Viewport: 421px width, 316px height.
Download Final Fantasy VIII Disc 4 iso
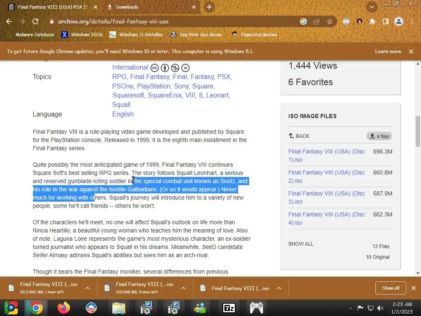pos(326,218)
